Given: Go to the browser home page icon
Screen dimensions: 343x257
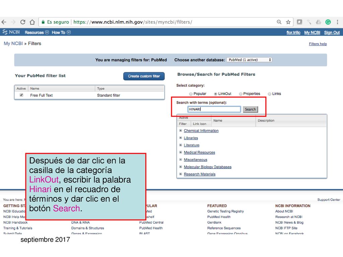Looking at the screenshot, I should click(32, 22).
